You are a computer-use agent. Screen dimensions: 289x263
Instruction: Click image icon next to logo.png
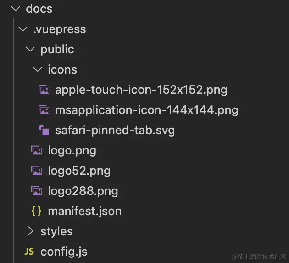pos(37,150)
